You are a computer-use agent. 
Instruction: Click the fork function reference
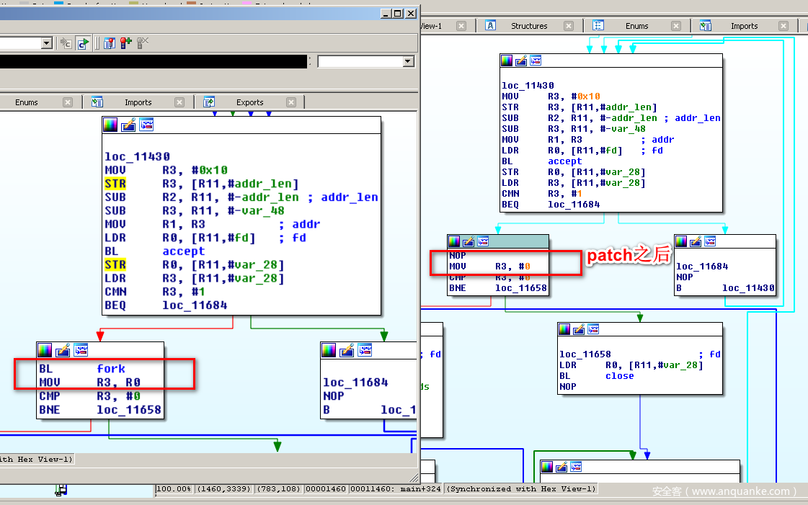[x=111, y=369]
